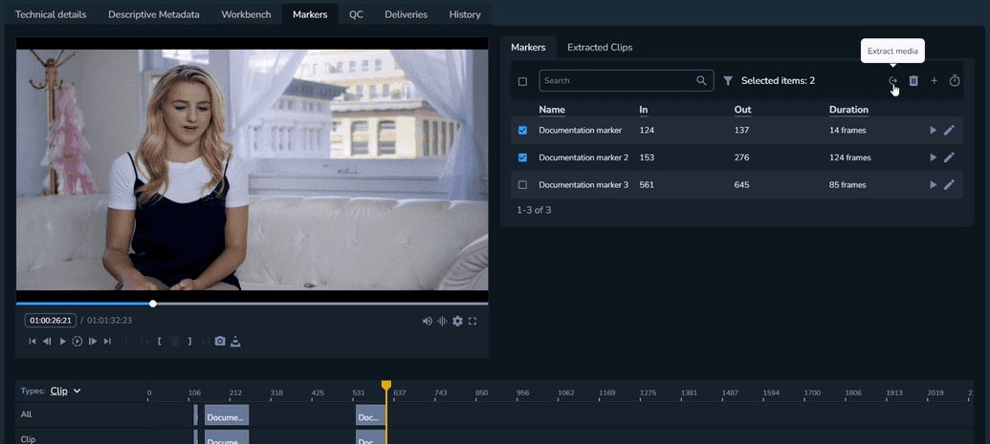Click the total duration 01:01:32:23 text
This screenshot has height=444, width=990.
click(110, 321)
